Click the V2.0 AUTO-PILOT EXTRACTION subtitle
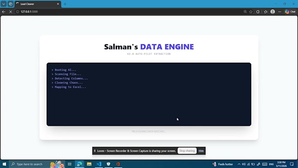The image size is (298, 168). [x=149, y=54]
